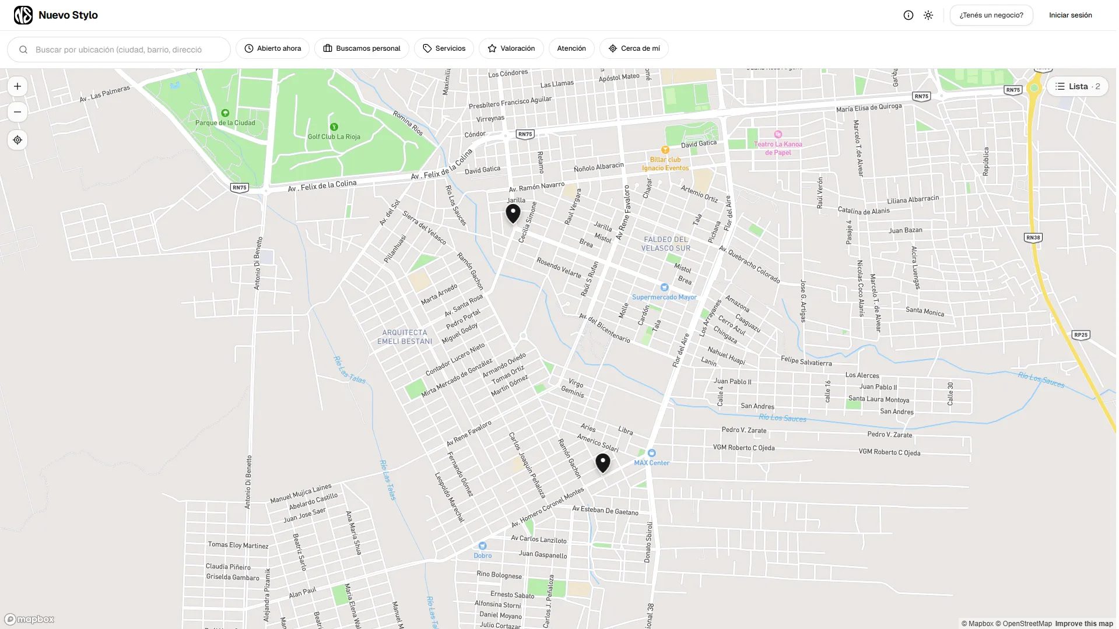Open the Servicios filter dropdown
This screenshot has height=629, width=1119.
pos(444,48)
